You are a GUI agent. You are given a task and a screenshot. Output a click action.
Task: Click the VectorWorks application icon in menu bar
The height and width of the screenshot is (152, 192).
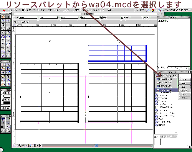click(159, 10)
